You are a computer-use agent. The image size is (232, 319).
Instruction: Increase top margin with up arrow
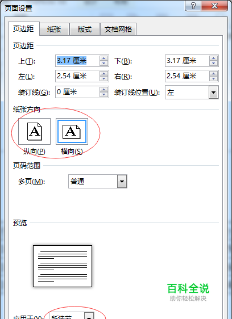(103, 58)
